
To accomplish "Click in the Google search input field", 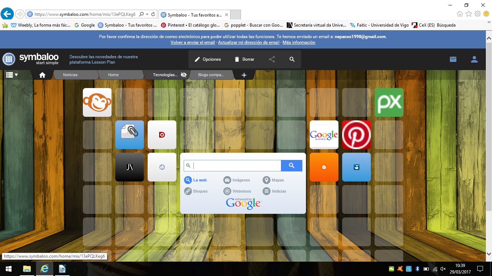I will pos(232,166).
